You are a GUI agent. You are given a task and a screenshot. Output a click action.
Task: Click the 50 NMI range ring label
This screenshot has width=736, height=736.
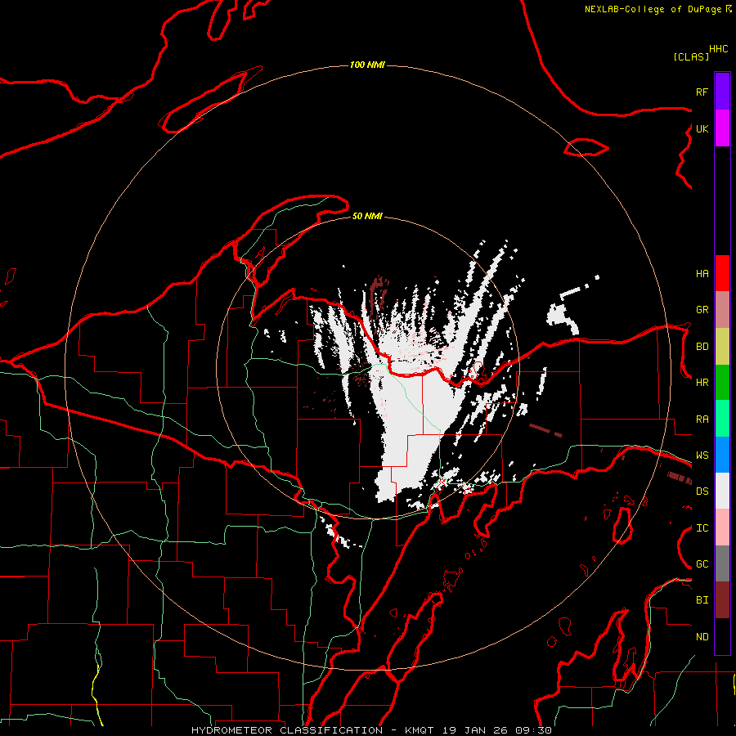(367, 216)
